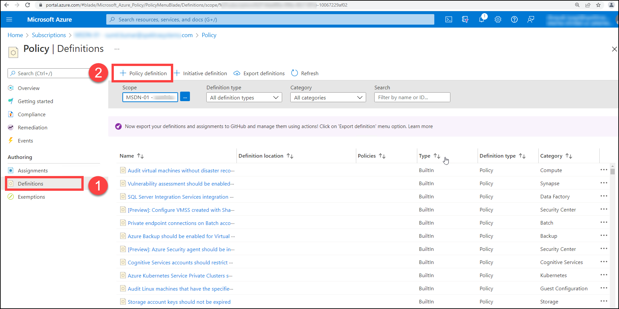
Task: Open row menu for Audit virtual machines policy
Action: coord(604,170)
